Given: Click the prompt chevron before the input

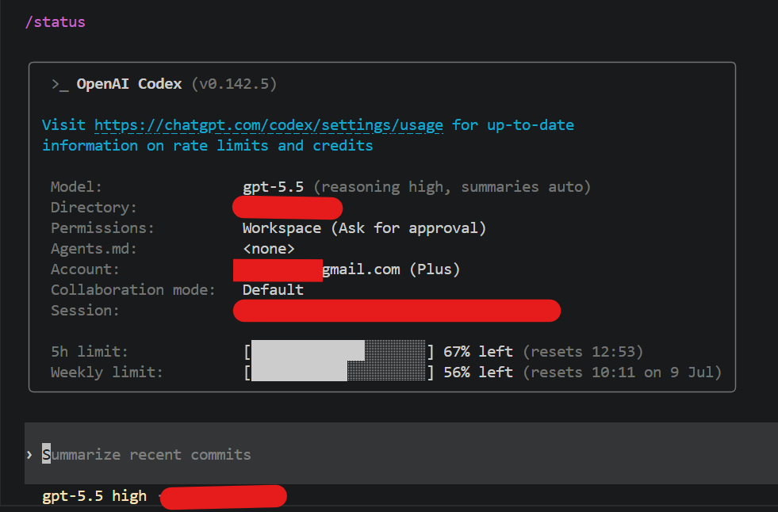Looking at the screenshot, I should (29, 454).
